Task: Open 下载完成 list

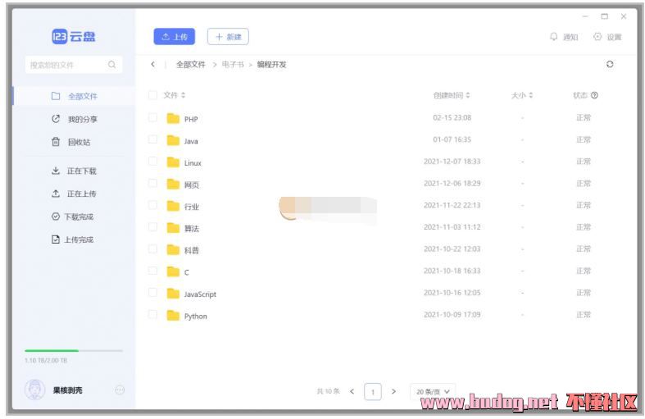Action: (74, 216)
